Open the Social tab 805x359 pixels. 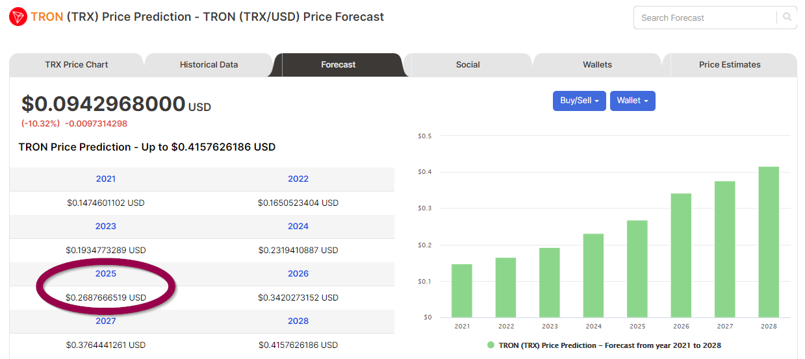click(468, 65)
